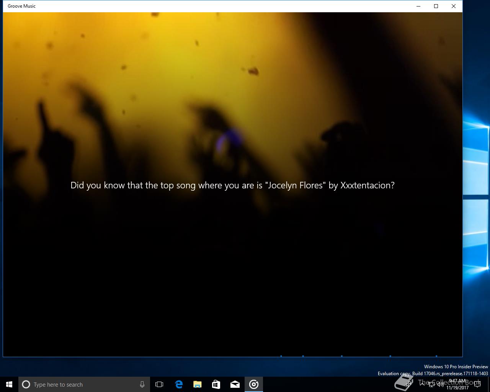Click the Cortana search circle icon
490x392 pixels.
point(26,384)
